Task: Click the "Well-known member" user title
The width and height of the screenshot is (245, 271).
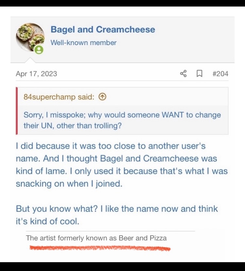Action: click(83, 42)
